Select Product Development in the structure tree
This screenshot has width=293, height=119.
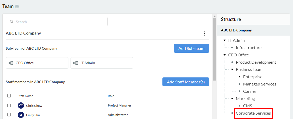(x=256, y=62)
